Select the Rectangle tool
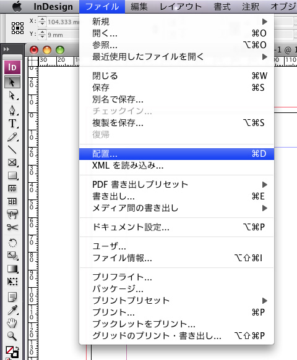Image resolution: width=297 pixels, height=360 pixels. 12,175
